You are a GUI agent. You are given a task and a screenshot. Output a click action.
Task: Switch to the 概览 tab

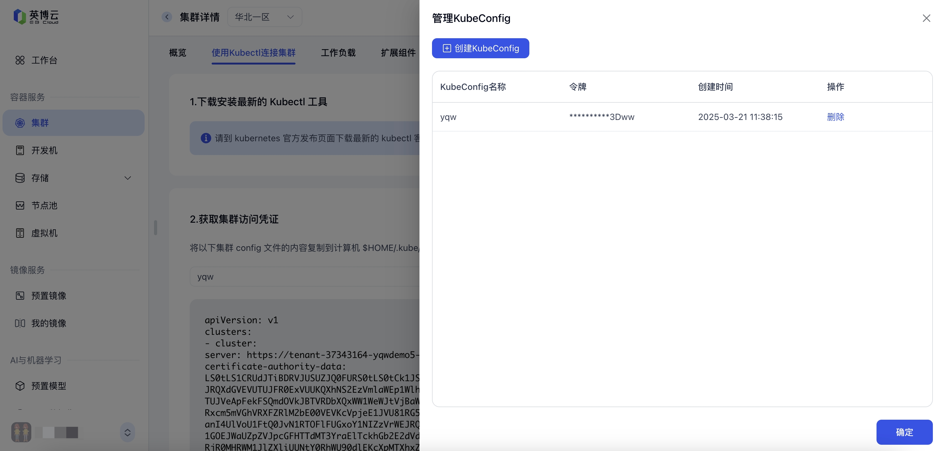(177, 53)
